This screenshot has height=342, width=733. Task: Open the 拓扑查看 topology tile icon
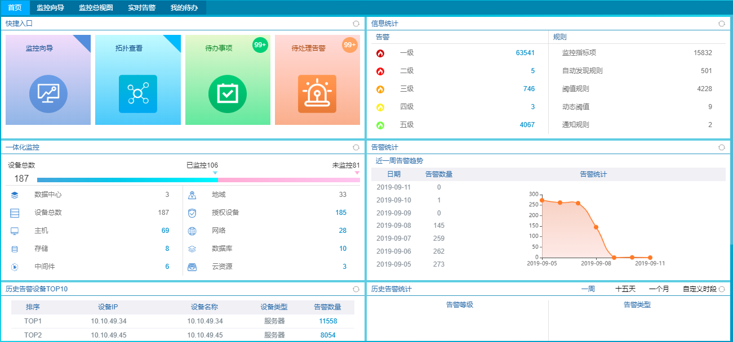pos(137,93)
